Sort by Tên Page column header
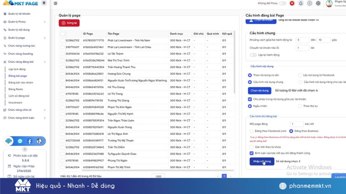This screenshot has height=194, width=346. [113, 34]
